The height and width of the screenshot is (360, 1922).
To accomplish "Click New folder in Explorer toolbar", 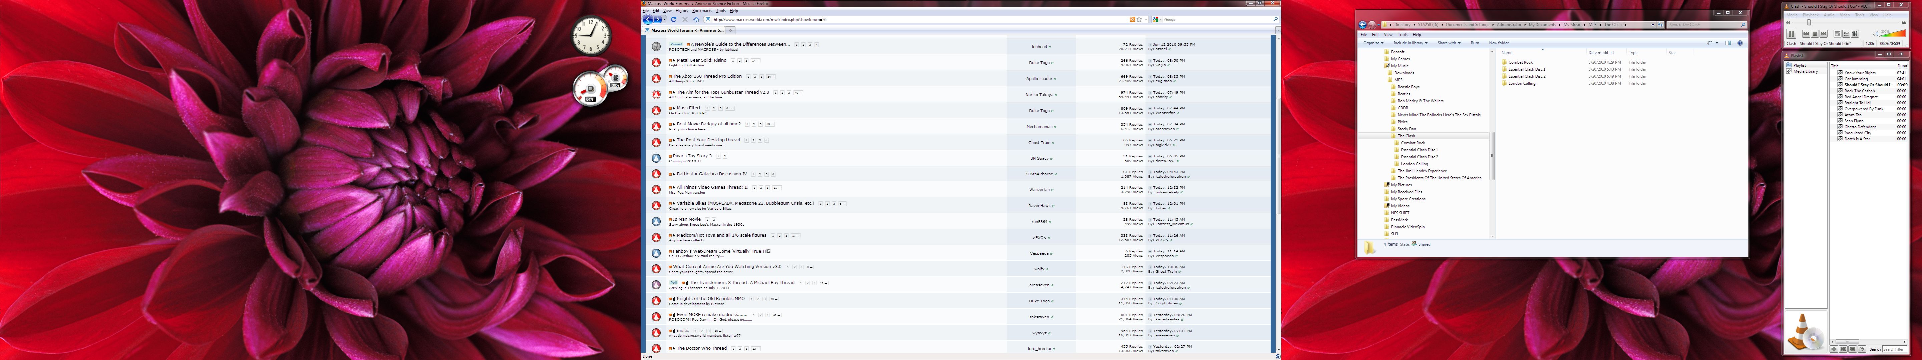I will [x=1499, y=43].
